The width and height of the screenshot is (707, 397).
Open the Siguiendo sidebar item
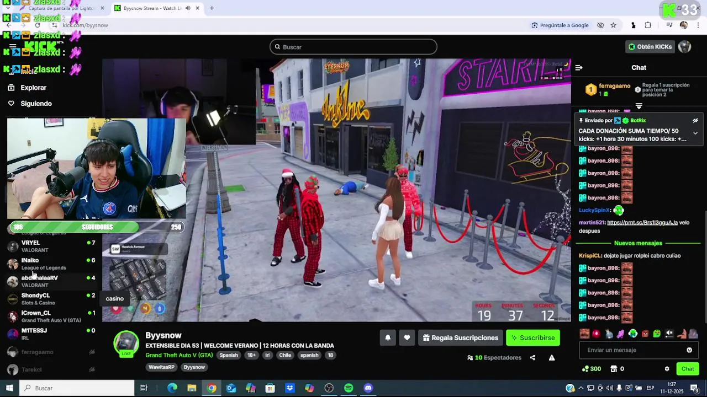(30, 103)
